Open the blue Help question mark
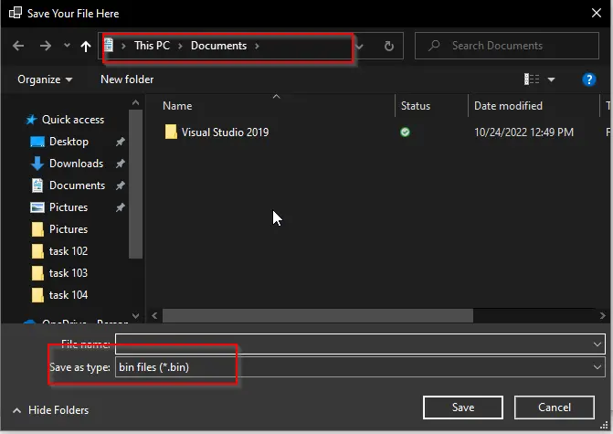Image resolution: width=613 pixels, height=434 pixels. [589, 79]
